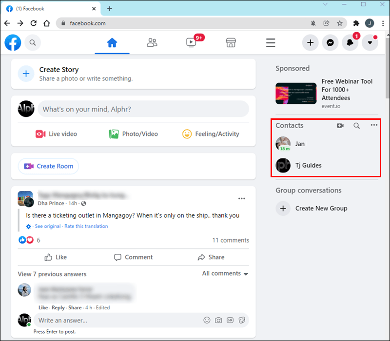Start a video call from Contacts
Screen dimensions: 390x341
pyautogui.click(x=340, y=125)
